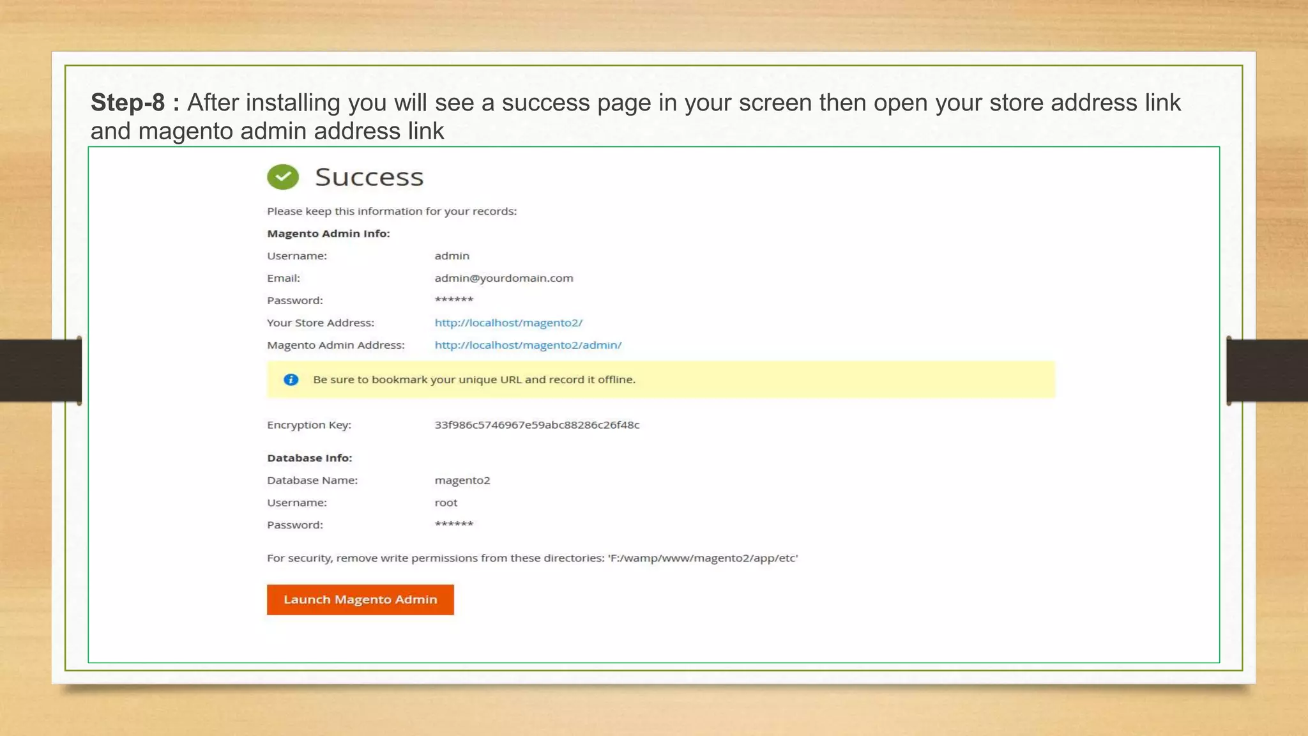1308x736 pixels.
Task: Click the Step-8 slide heading text
Action: [x=635, y=116]
